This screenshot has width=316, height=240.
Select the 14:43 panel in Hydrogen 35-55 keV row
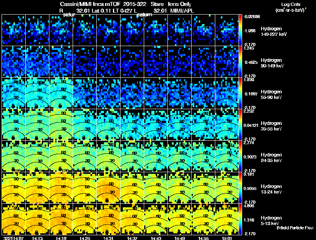(156, 125)
